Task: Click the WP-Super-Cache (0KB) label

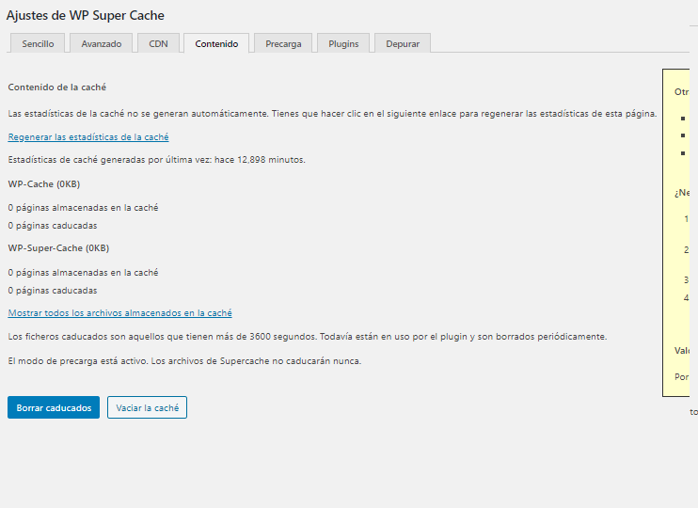Action: (58, 248)
